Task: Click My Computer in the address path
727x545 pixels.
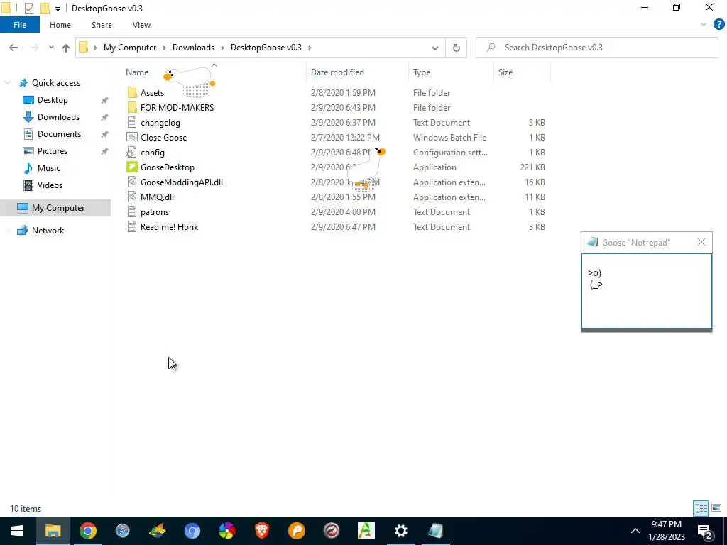Action: (130, 48)
